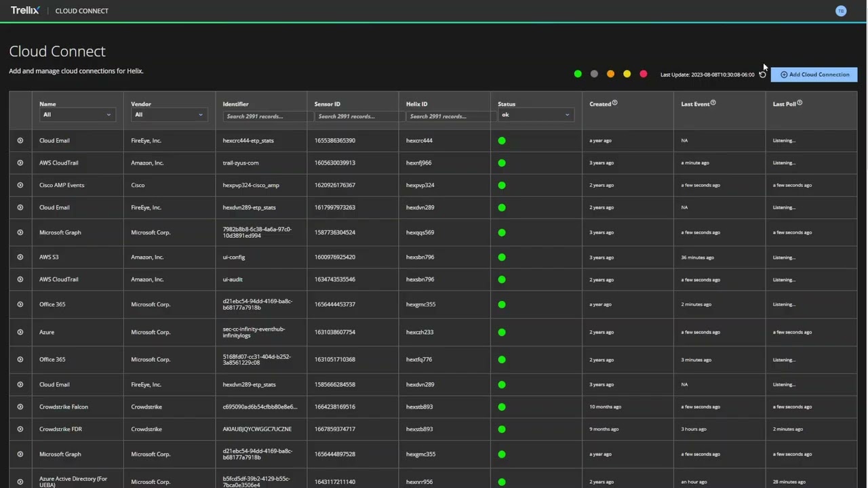868x488 pixels.
Task: Expand the Office 365 row with hextfq776
Action: pos(20,359)
